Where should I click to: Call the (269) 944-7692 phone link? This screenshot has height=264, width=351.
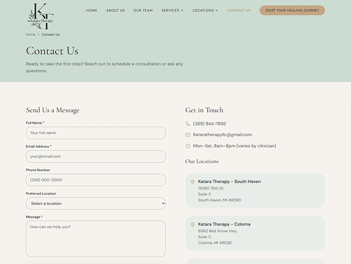(209, 123)
